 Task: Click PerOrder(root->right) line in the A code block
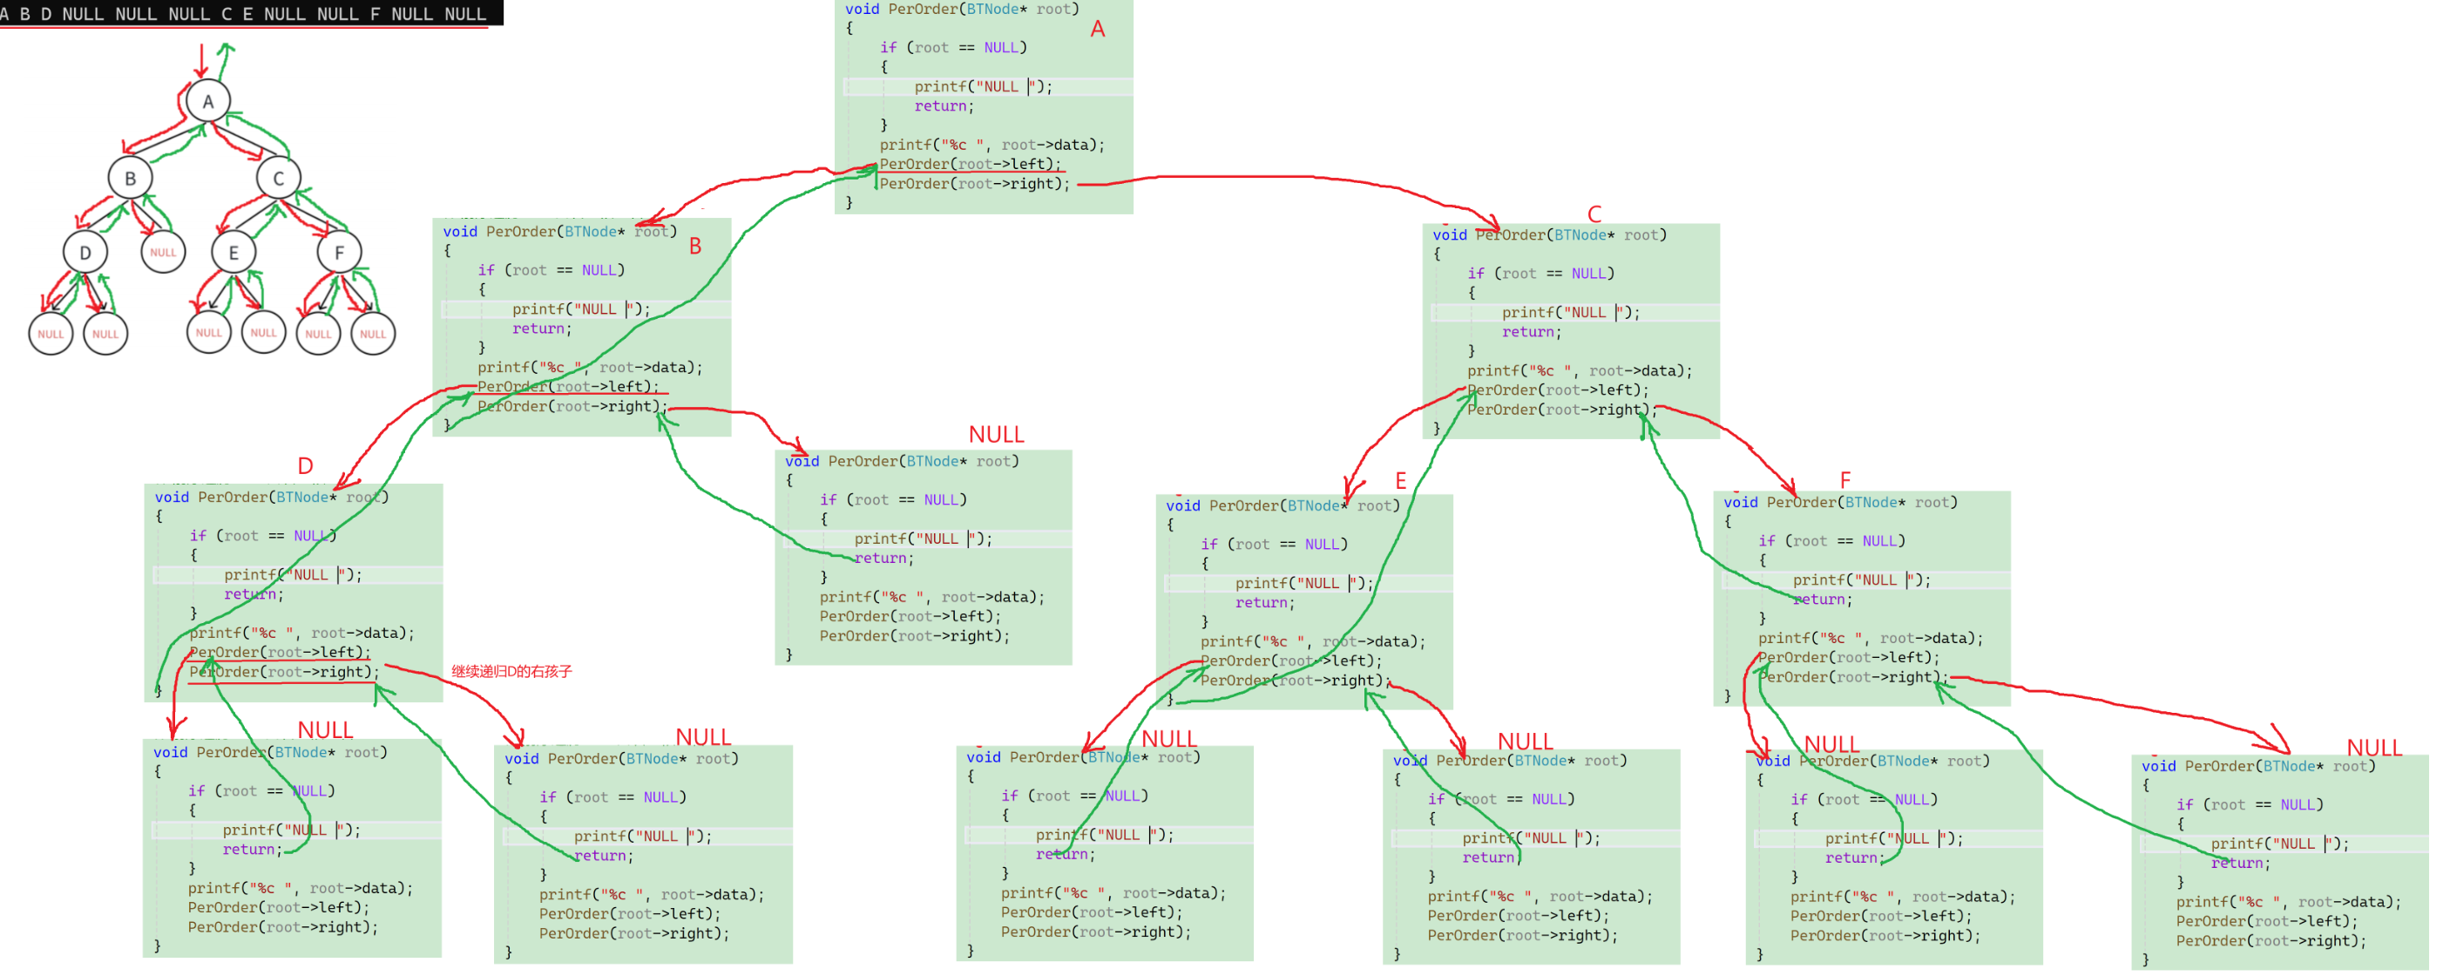[x=974, y=185]
